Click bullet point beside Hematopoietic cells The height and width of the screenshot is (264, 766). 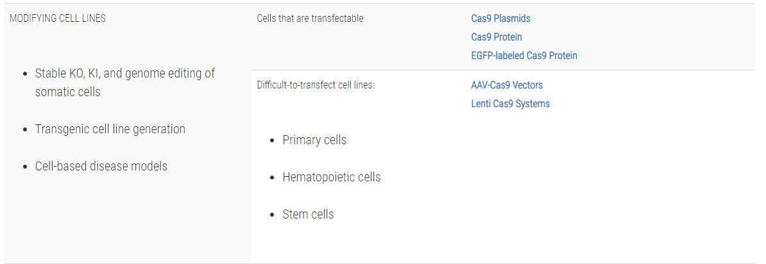272,177
